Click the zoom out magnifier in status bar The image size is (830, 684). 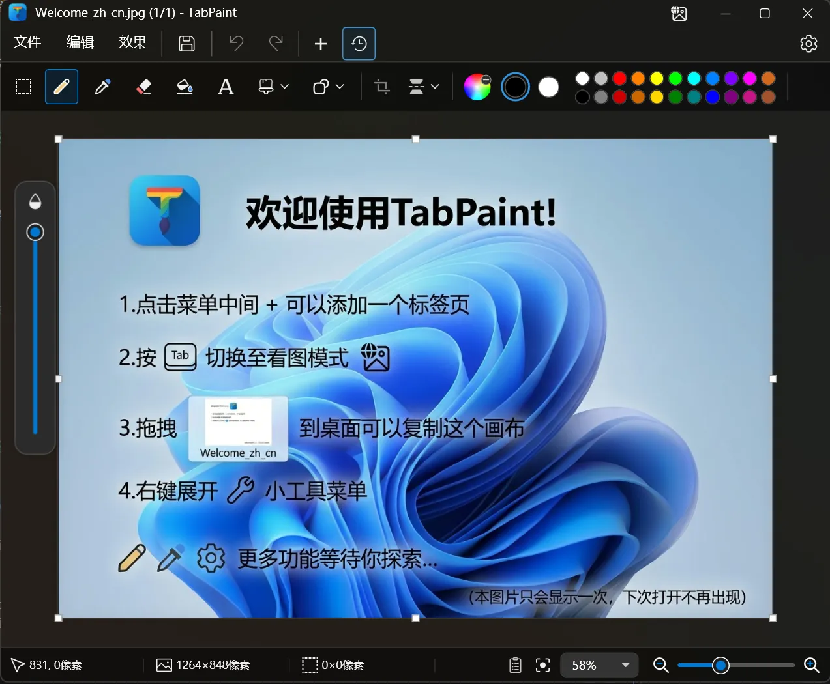point(660,665)
